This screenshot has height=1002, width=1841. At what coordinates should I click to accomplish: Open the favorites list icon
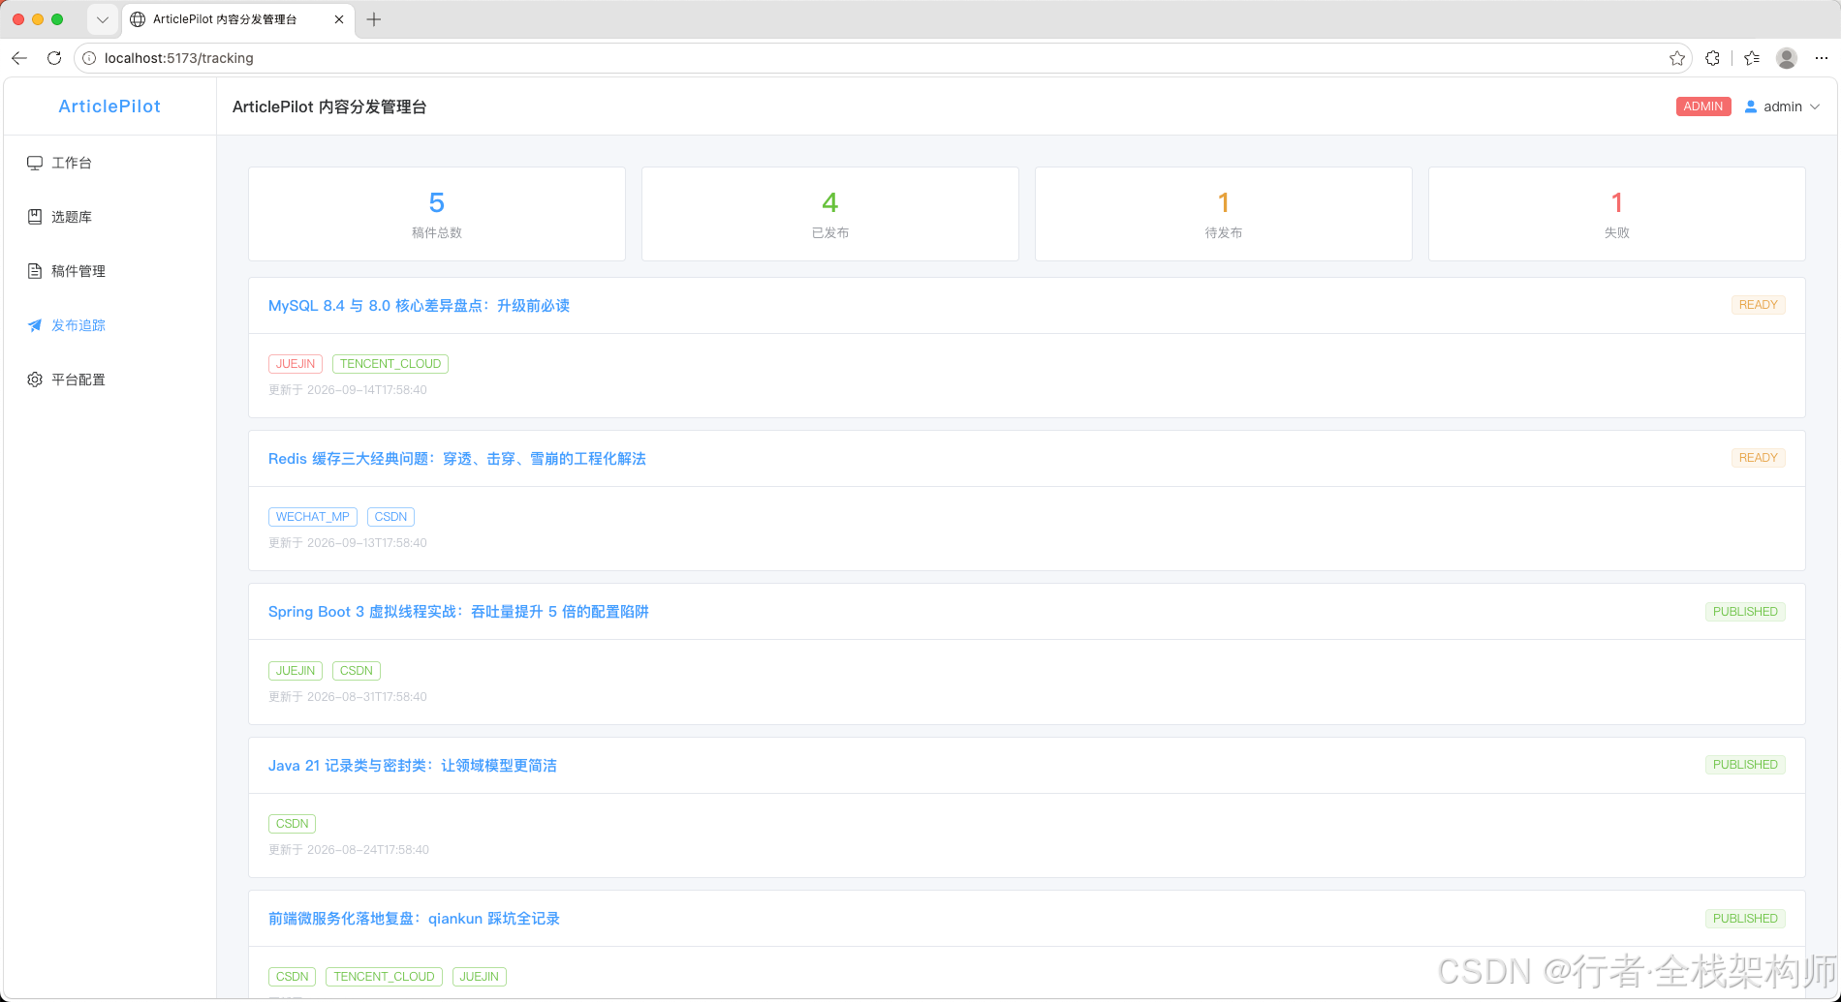tap(1752, 58)
